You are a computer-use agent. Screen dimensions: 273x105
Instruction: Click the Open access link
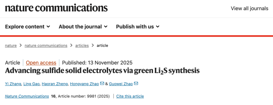[x=41, y=63]
